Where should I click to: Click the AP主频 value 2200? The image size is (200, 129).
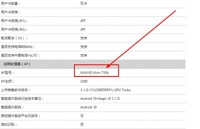click(84, 81)
